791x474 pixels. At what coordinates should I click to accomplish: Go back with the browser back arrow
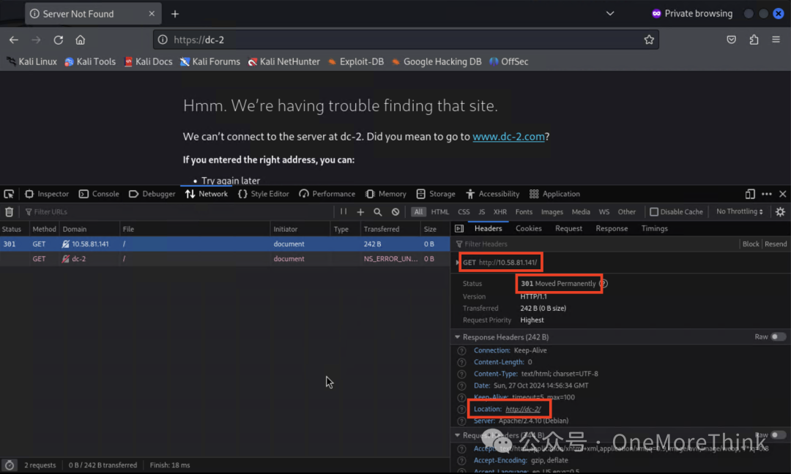click(14, 39)
